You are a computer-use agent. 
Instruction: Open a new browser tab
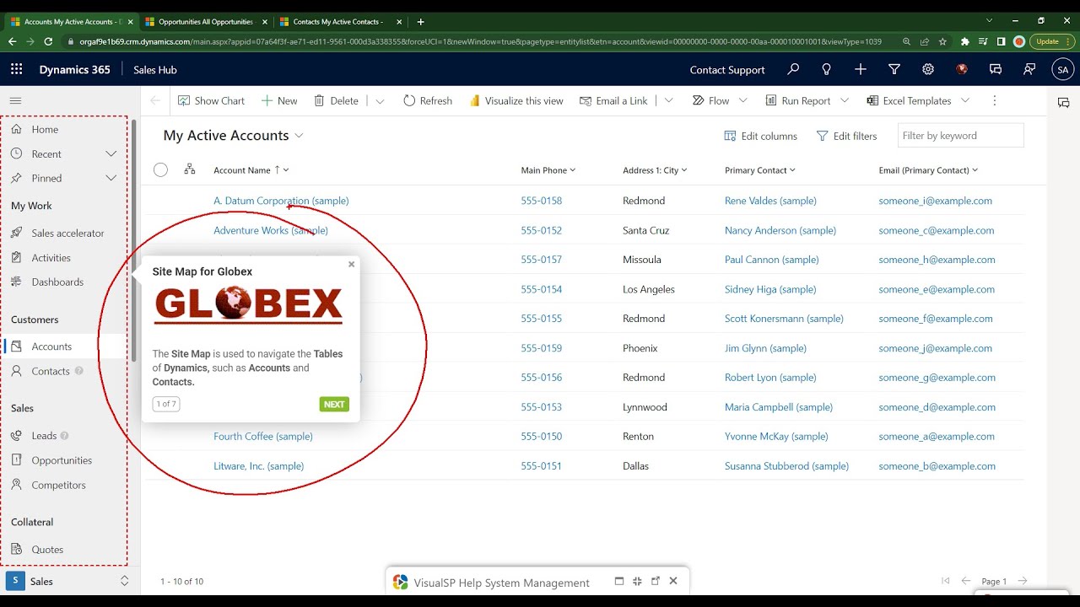coord(421,22)
